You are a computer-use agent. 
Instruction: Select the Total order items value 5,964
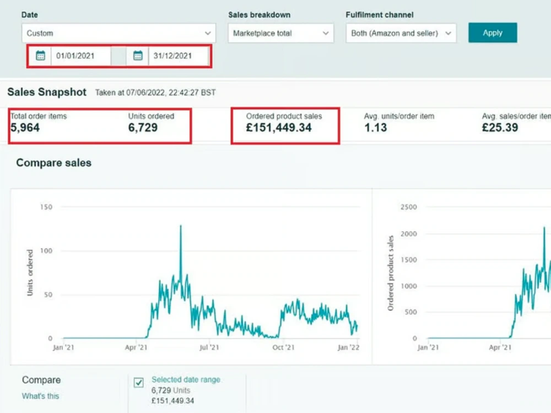pos(25,128)
